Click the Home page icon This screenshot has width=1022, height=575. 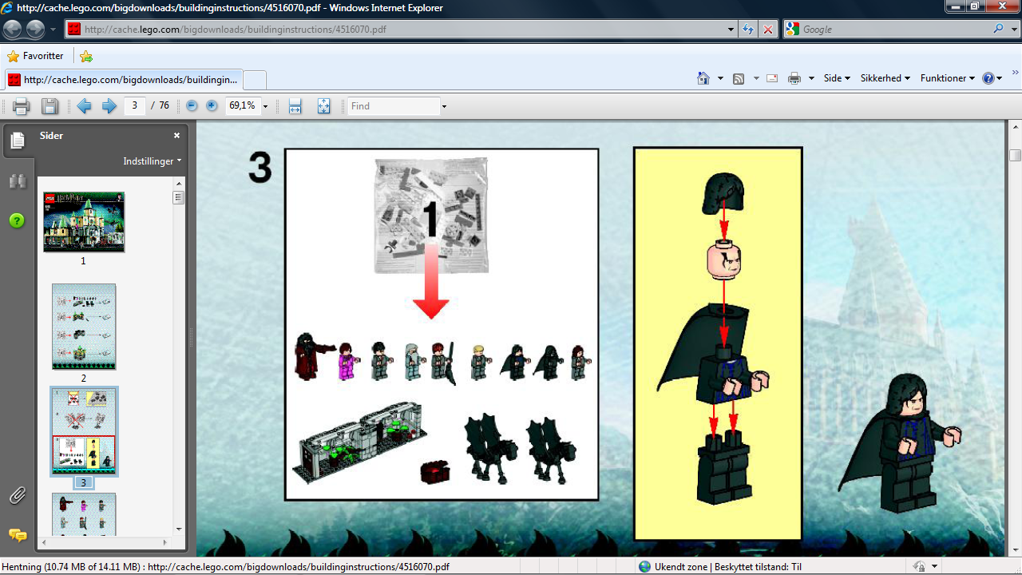(703, 78)
